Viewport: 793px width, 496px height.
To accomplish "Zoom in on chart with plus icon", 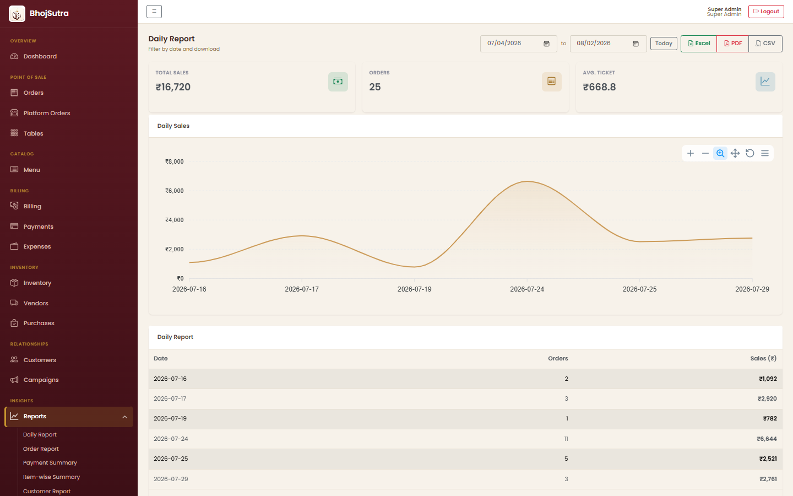I will [691, 153].
